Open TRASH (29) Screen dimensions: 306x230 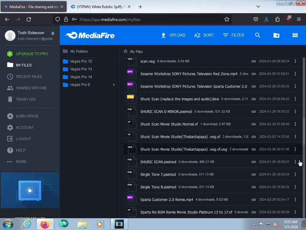pos(21,99)
